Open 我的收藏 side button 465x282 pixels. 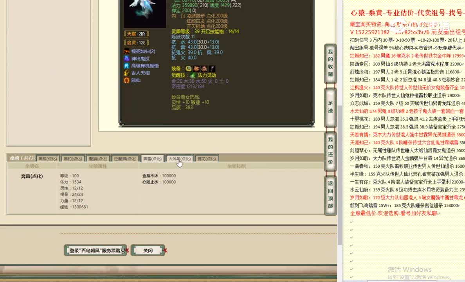pos(330,63)
